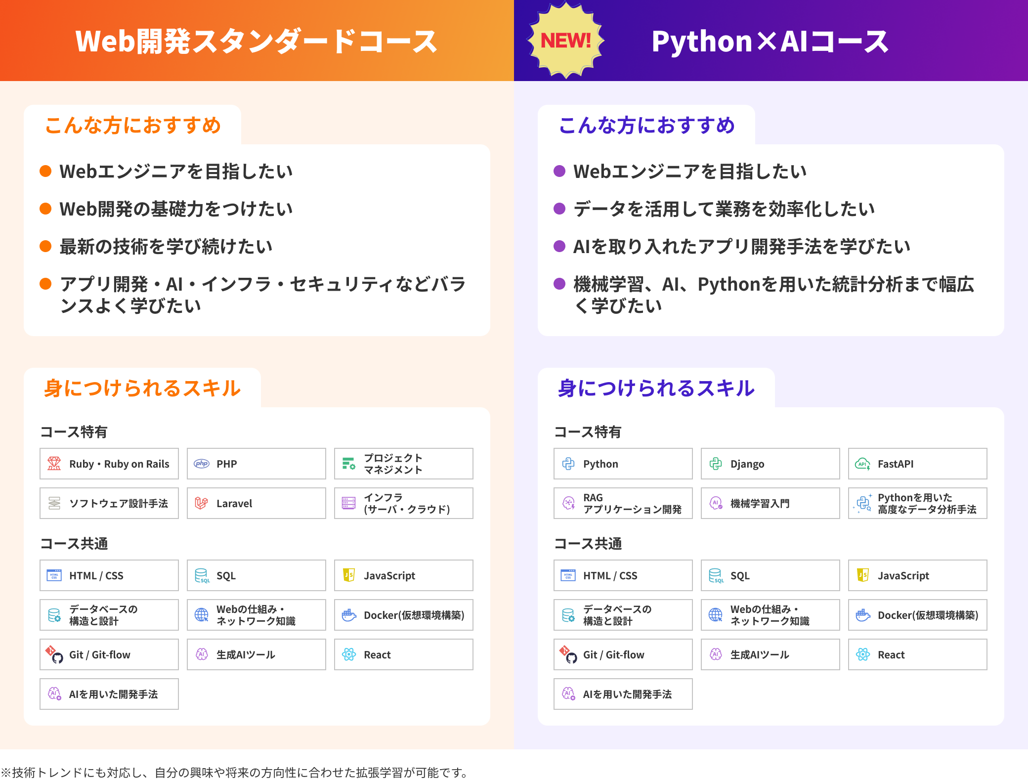The height and width of the screenshot is (779, 1028).
Task: Click the Web-course AIを用いた開発手法 skill box
Action: coord(109,694)
